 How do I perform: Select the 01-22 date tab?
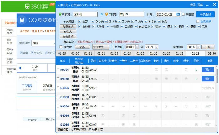(x=101, y=54)
